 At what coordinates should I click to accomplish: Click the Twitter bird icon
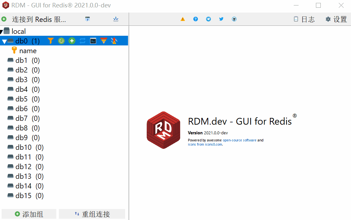[221, 19]
